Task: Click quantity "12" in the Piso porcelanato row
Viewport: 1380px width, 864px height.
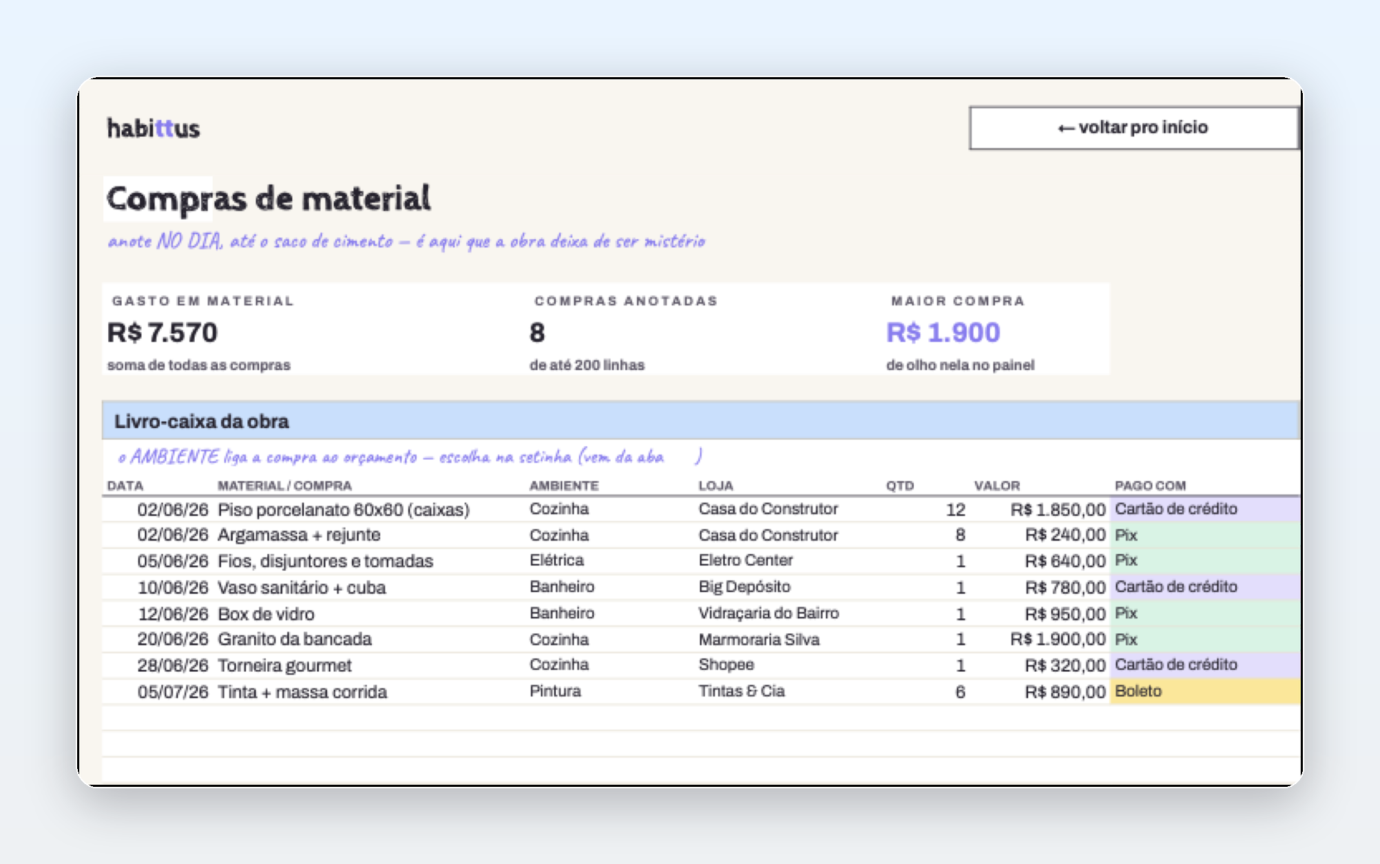Action: pyautogui.click(x=955, y=509)
